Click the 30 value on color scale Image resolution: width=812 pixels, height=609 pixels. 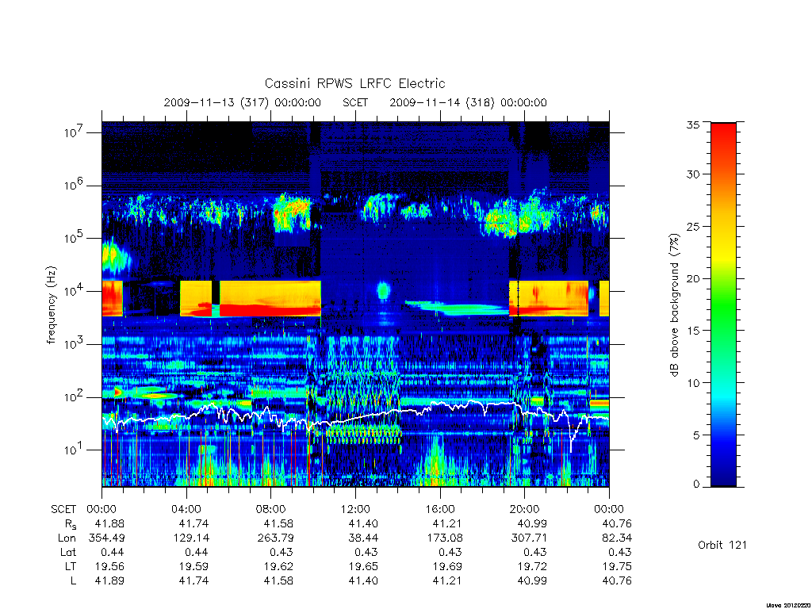(692, 174)
